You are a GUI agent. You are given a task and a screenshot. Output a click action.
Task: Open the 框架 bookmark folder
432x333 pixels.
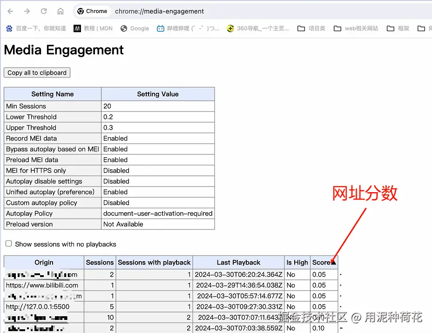point(398,28)
